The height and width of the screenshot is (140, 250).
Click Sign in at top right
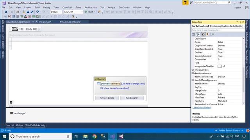237,8
